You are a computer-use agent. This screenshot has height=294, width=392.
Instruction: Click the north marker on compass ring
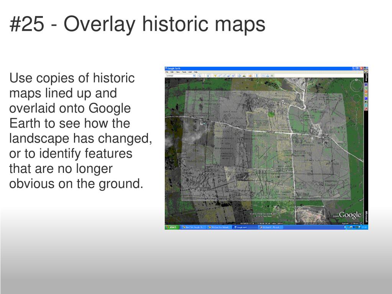point(356,80)
